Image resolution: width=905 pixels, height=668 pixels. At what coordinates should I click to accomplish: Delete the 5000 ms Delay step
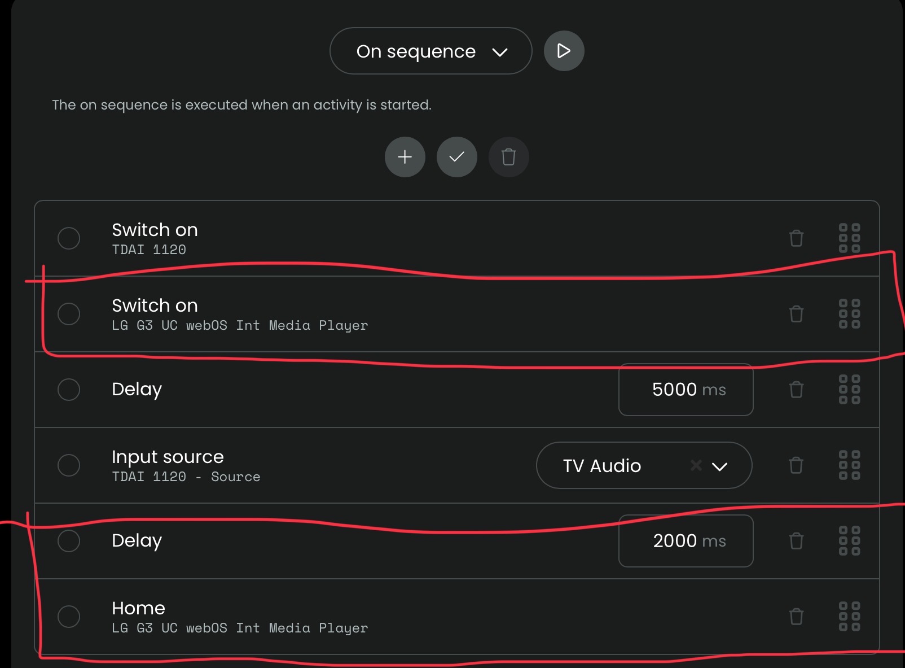[796, 390]
